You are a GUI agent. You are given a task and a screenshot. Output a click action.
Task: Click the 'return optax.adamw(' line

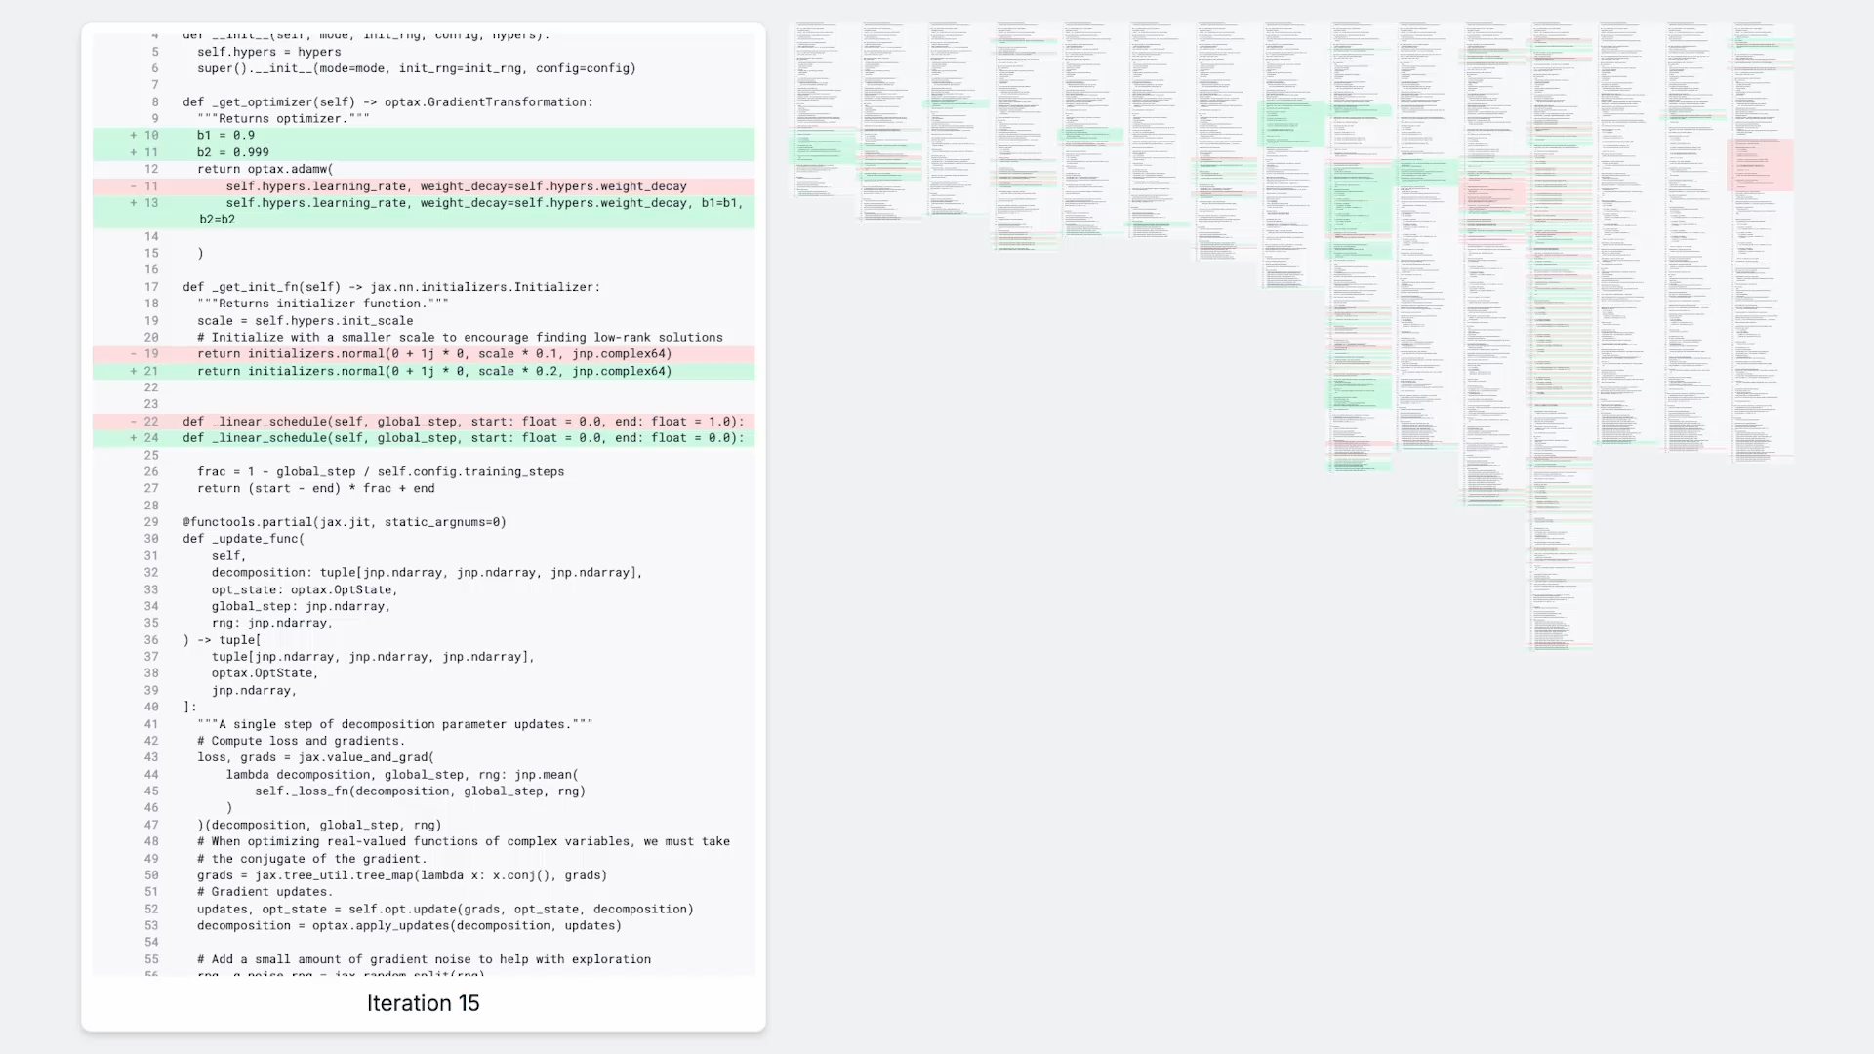pyautogui.click(x=265, y=169)
